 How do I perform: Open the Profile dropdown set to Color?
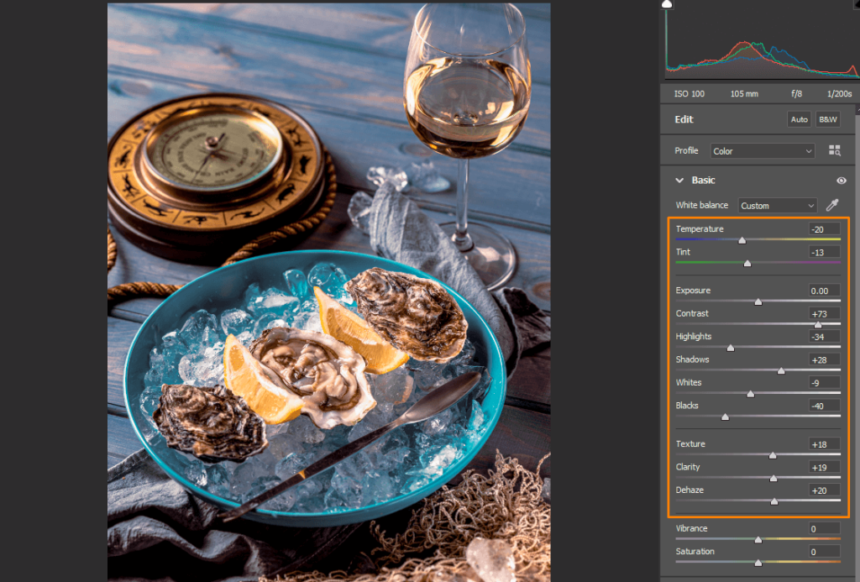click(762, 150)
